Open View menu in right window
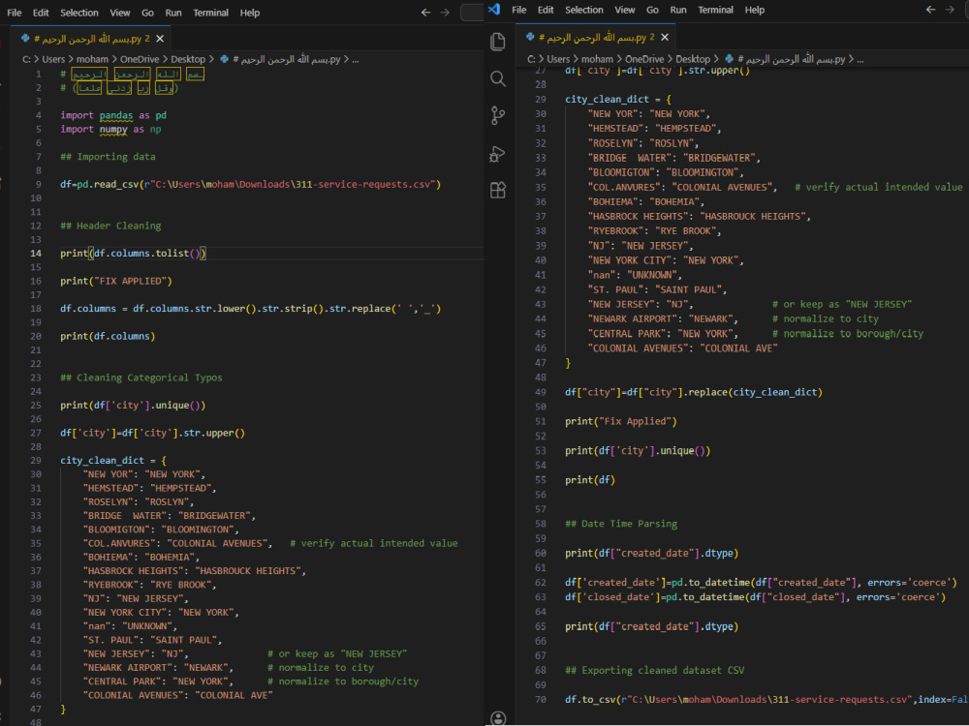This screenshot has width=969, height=726. tap(625, 10)
